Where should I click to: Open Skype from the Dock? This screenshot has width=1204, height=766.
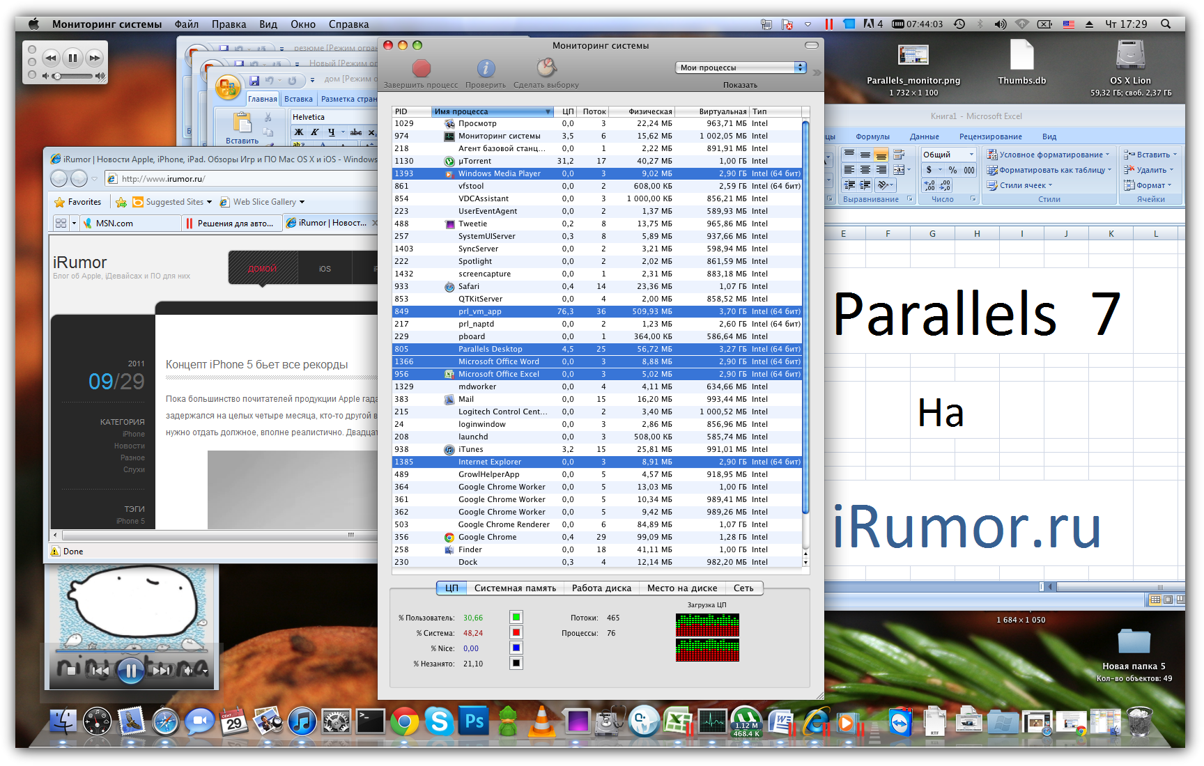pos(439,721)
